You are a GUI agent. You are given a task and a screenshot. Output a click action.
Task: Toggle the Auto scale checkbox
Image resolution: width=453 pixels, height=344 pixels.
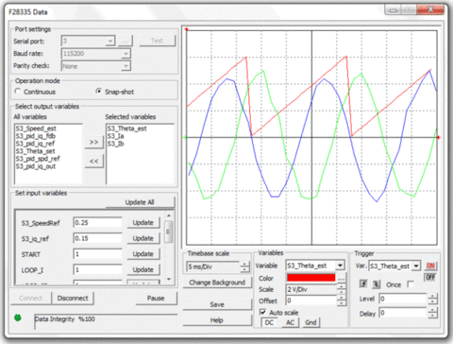[262, 312]
